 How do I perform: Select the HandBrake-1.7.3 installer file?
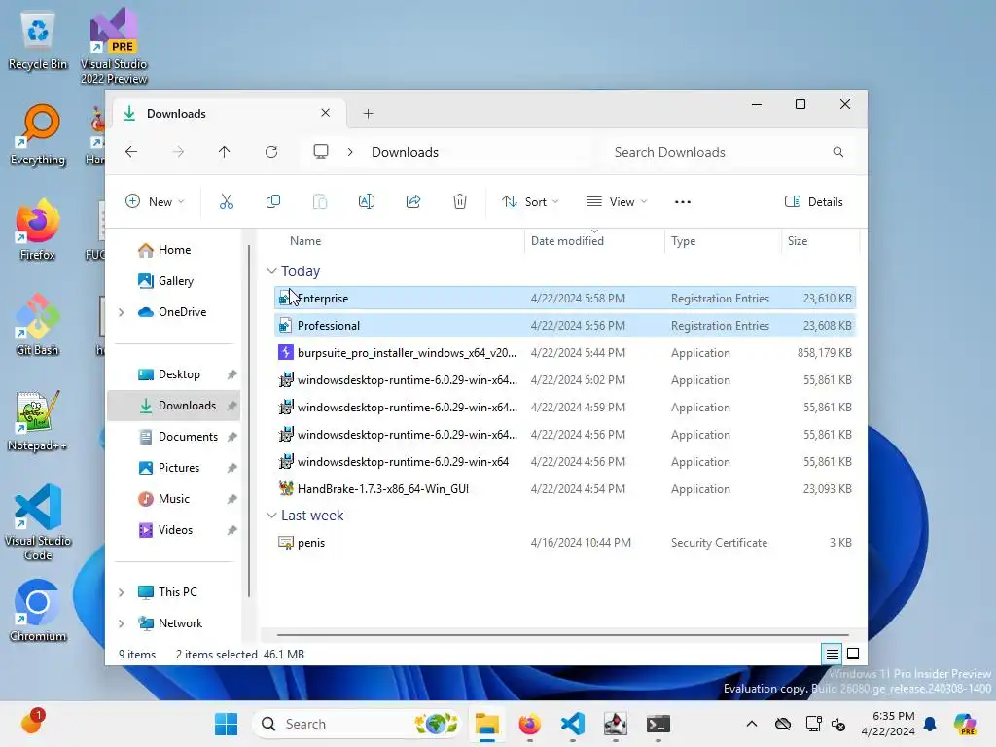565,488
